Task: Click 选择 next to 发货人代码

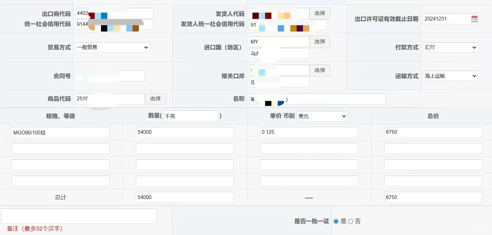Action: click(319, 13)
